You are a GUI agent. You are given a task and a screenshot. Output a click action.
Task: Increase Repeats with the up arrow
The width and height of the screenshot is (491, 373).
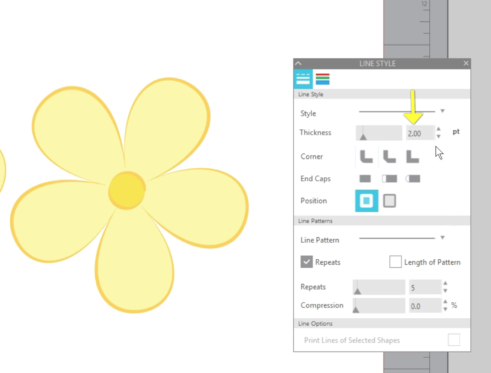click(x=445, y=283)
